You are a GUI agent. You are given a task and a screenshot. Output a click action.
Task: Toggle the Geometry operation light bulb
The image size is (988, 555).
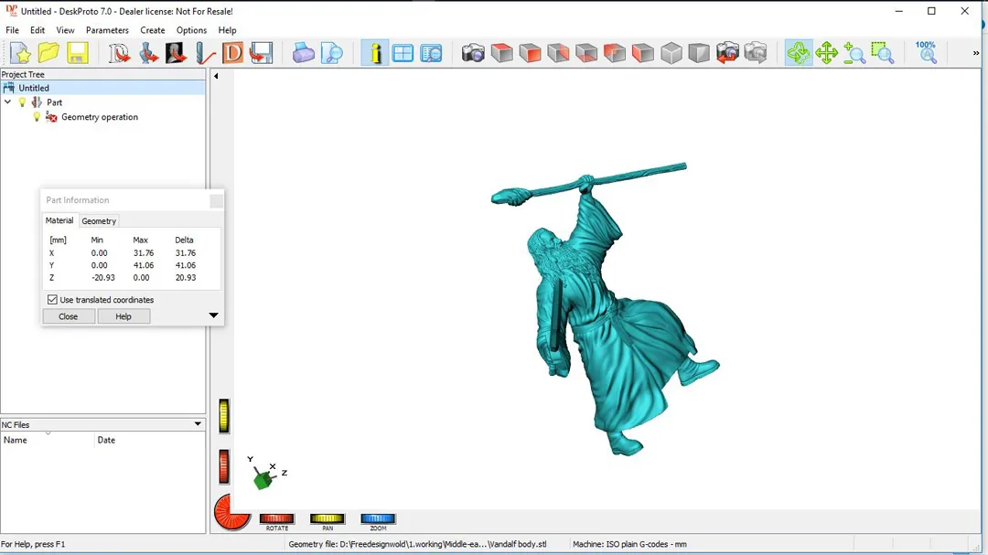tap(38, 116)
